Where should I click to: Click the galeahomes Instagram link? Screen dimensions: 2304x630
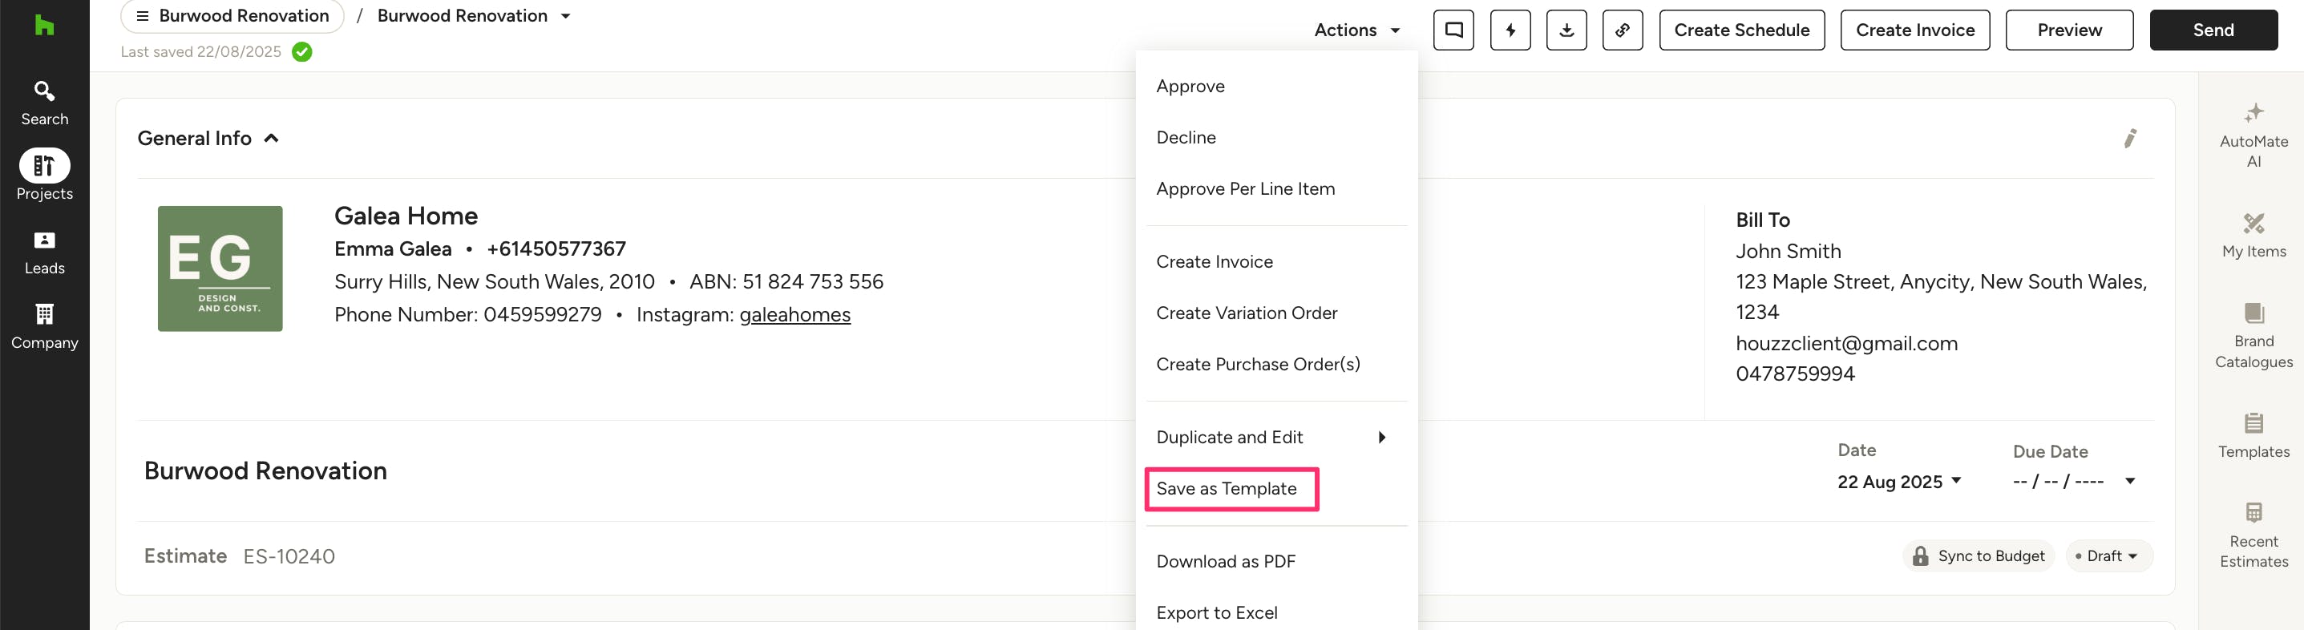(794, 314)
